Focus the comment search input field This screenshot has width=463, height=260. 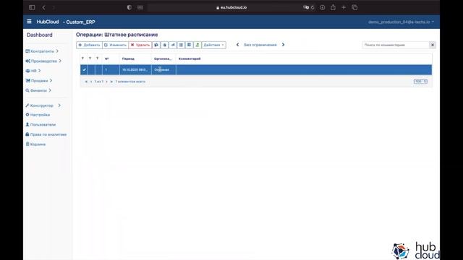[x=396, y=45]
